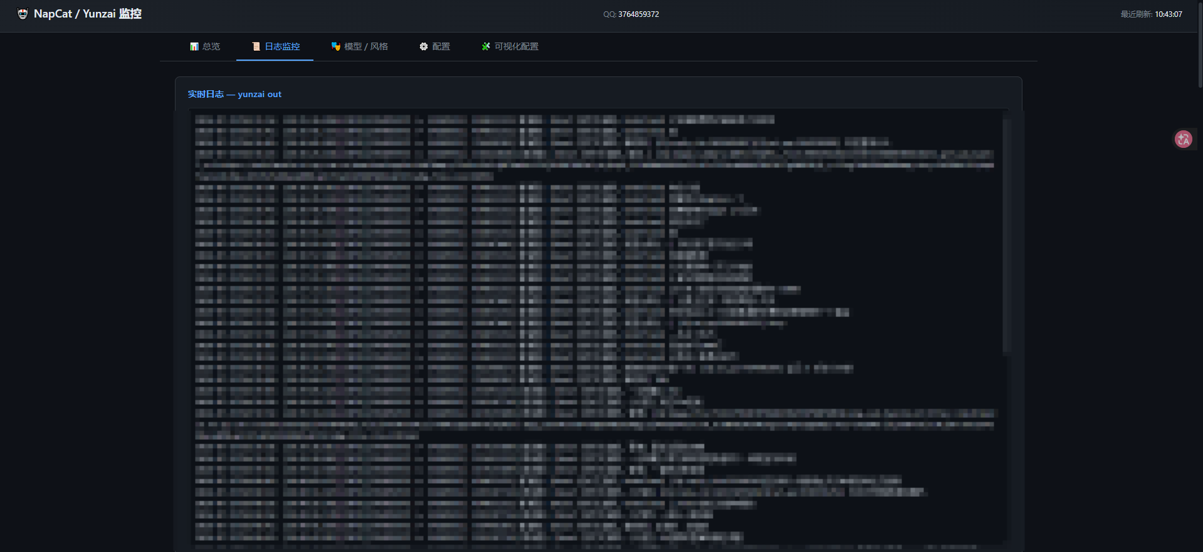Image resolution: width=1203 pixels, height=552 pixels.
Task: Switch to the 模型 / 风格 tab
Action: (359, 46)
